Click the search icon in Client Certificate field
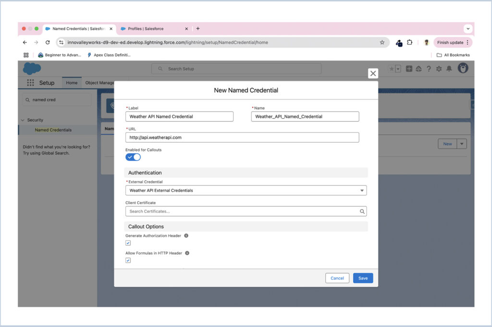This screenshot has width=492, height=327. click(x=362, y=211)
